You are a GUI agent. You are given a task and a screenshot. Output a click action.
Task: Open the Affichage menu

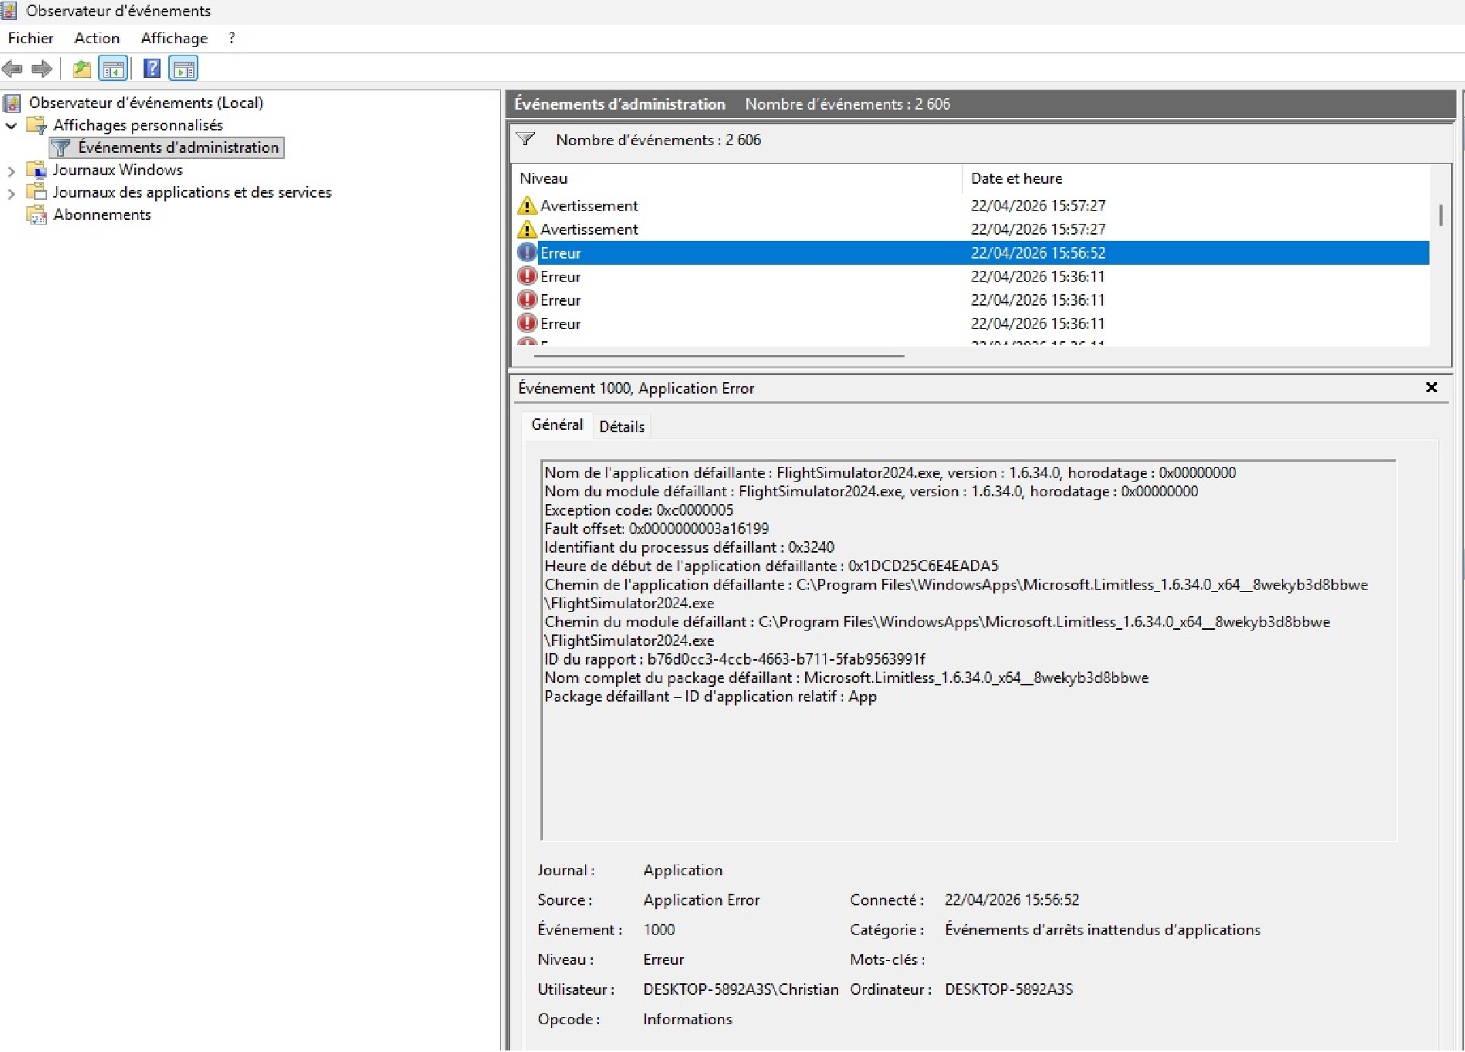tap(174, 39)
